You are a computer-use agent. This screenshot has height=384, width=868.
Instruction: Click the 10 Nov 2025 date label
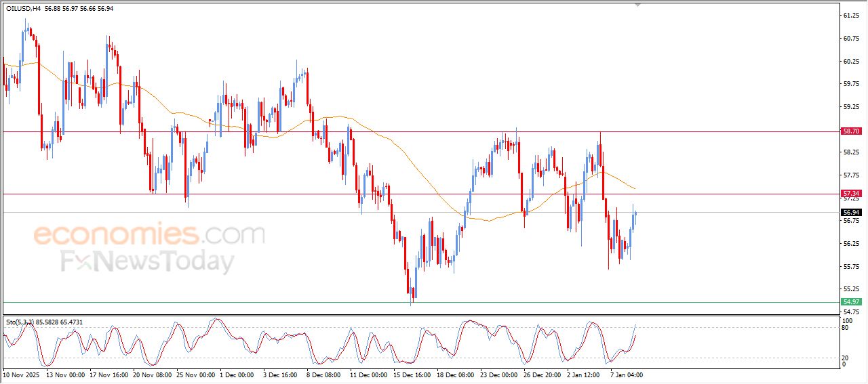(22, 375)
